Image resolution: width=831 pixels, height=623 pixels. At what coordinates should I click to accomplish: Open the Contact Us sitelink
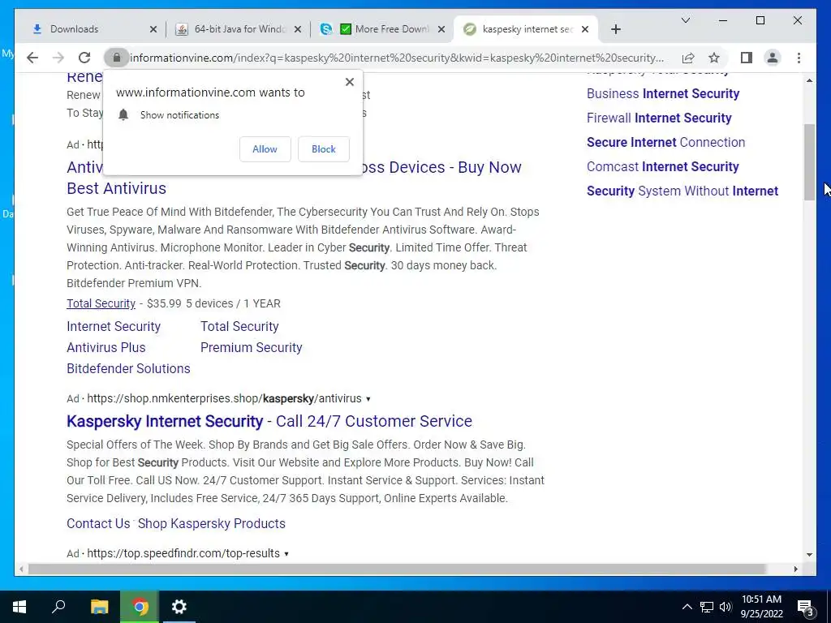98,523
